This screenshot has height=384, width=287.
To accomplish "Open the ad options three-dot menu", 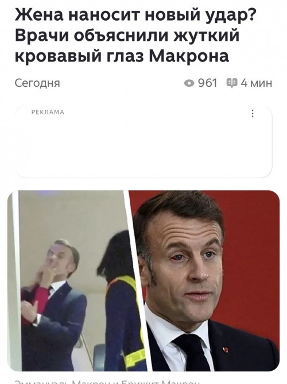I will pos(253,113).
